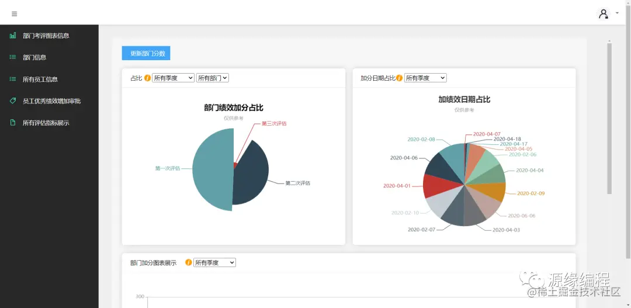Viewport: 631px width, 308px height.
Task: Click the 第三次评估 pie label
Action: [274, 123]
